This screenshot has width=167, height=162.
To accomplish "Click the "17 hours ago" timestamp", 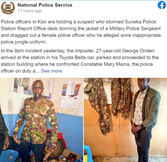I will click(x=30, y=11).
